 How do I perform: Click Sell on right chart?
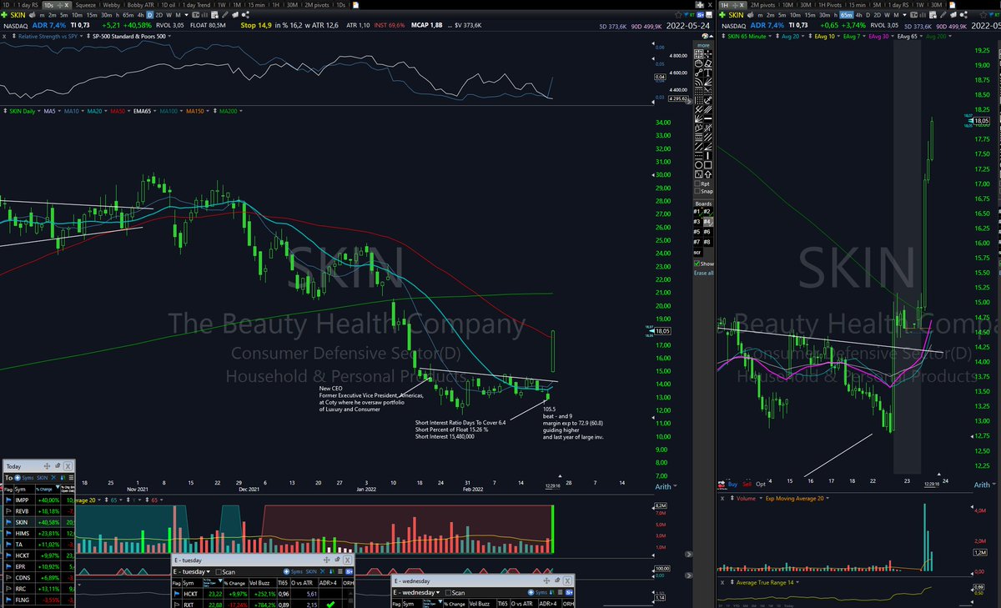(x=747, y=484)
